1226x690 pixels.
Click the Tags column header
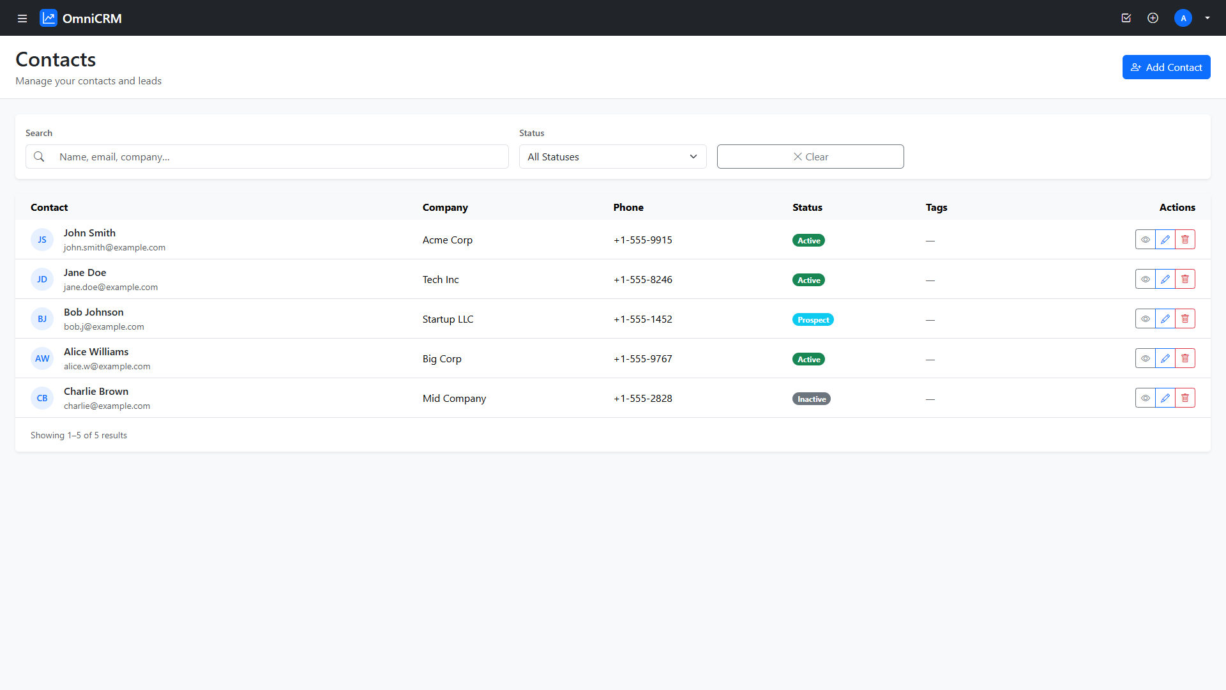pos(936,207)
